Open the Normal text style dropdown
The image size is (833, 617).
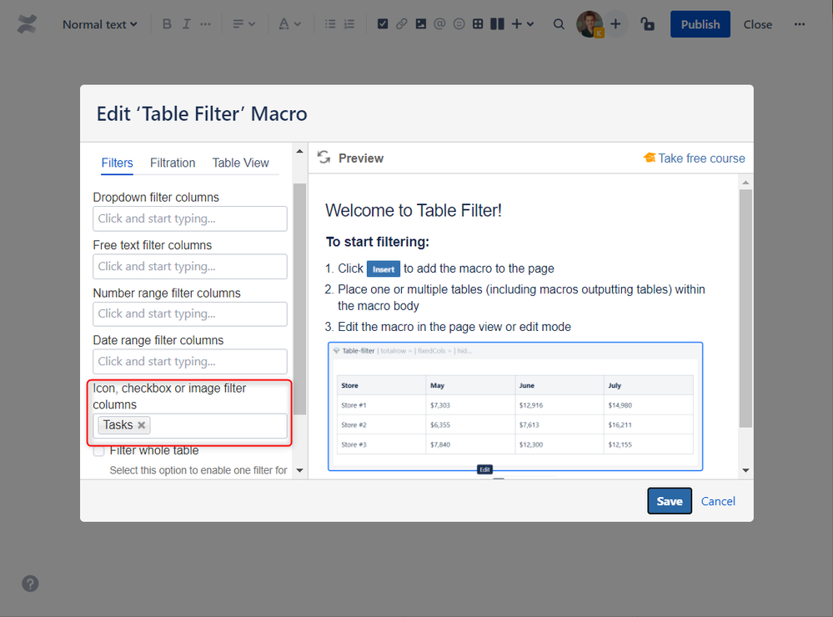(100, 24)
